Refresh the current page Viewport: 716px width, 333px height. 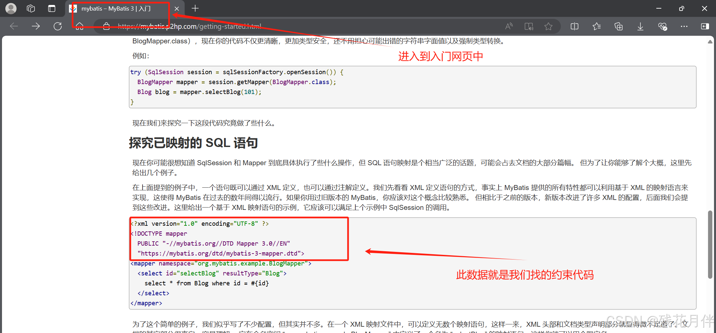click(x=58, y=26)
